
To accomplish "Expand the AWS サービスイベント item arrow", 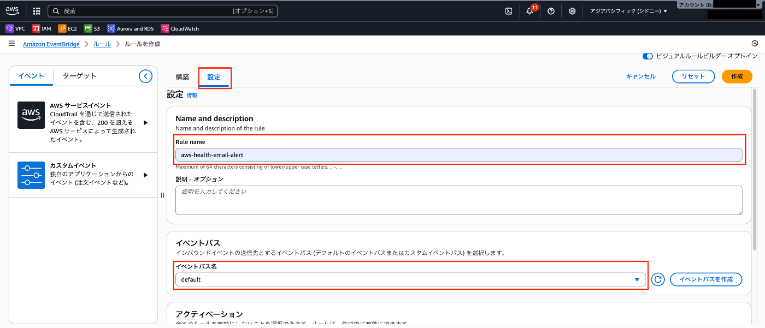I will click(145, 123).
